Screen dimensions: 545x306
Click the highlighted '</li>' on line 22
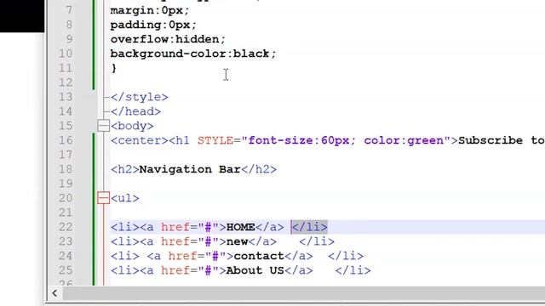tap(309, 227)
